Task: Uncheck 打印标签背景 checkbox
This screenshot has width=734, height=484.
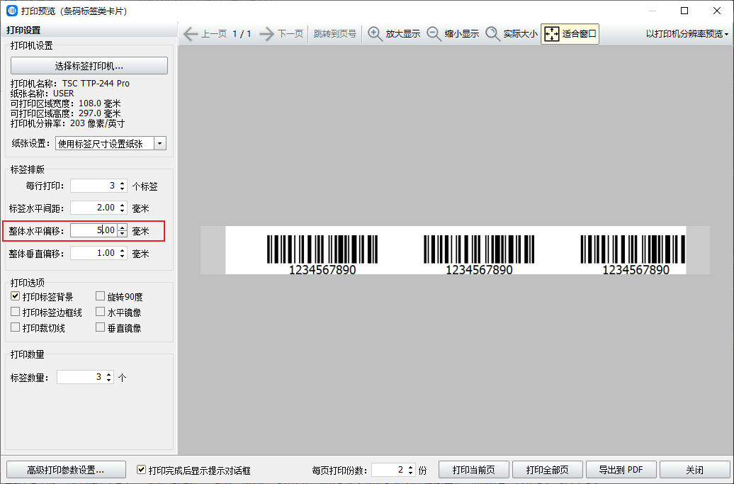Action: point(16,296)
